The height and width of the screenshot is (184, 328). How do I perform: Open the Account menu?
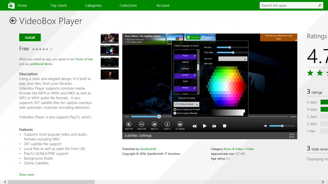pyautogui.click(x=163, y=5)
